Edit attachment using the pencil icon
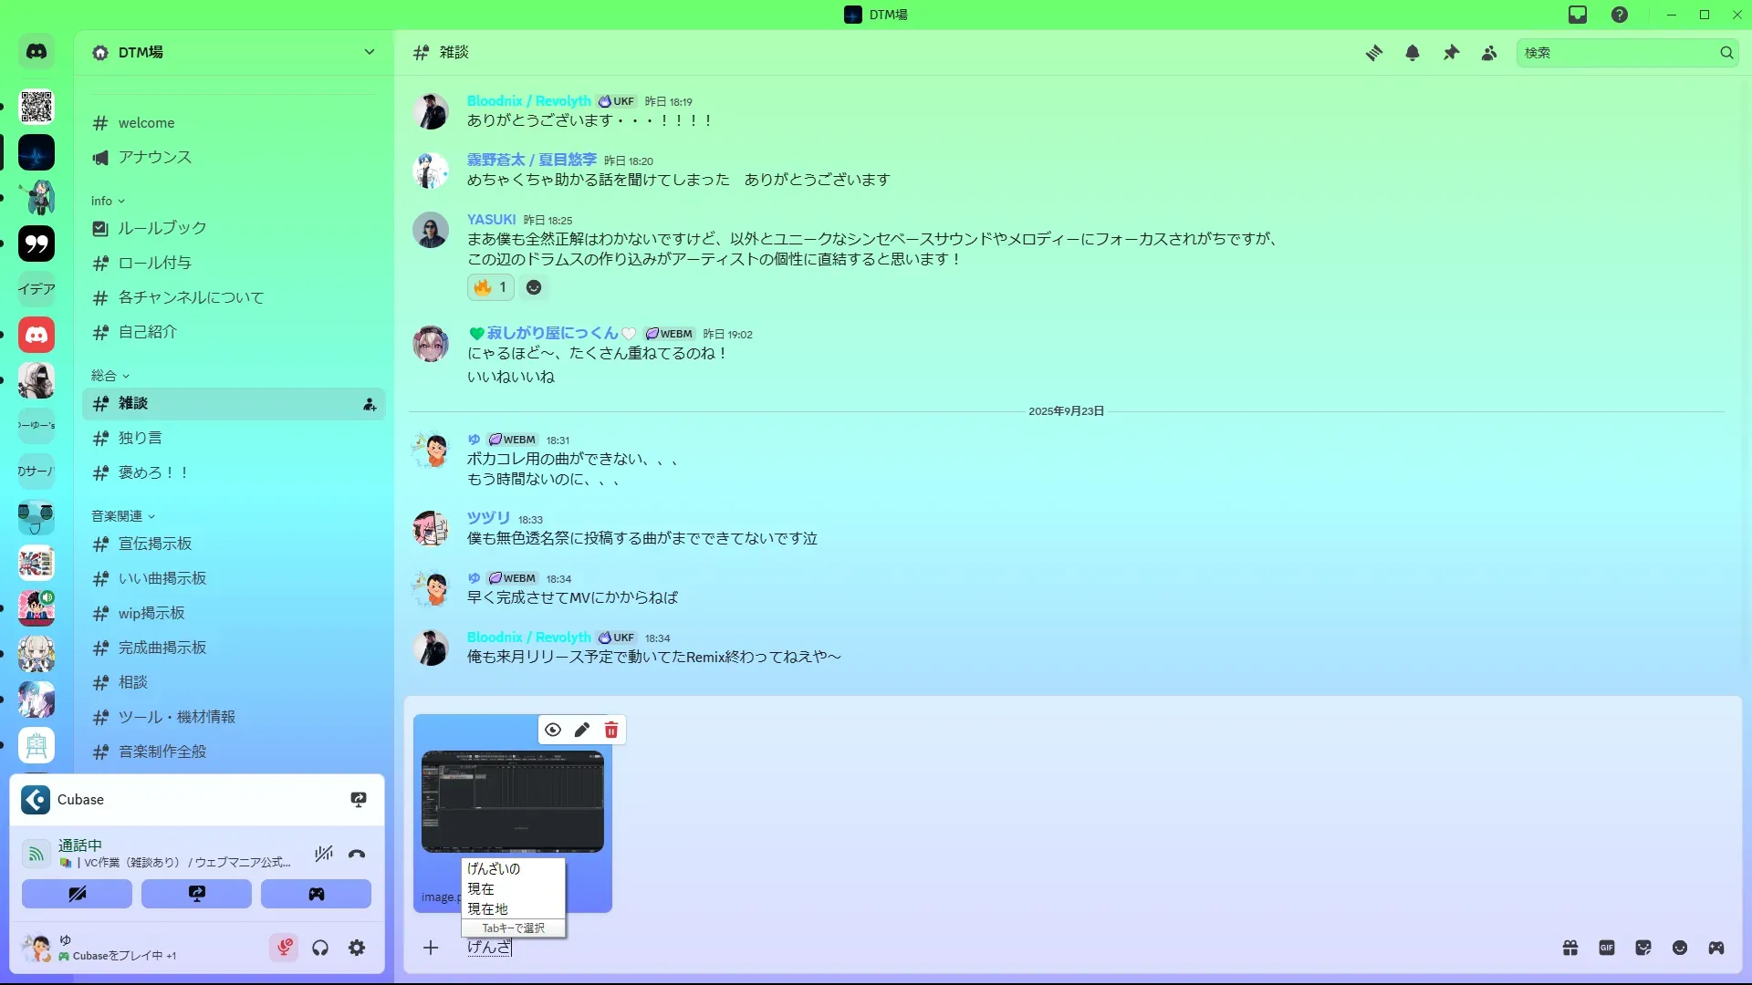This screenshot has height=985, width=1752. [582, 730]
